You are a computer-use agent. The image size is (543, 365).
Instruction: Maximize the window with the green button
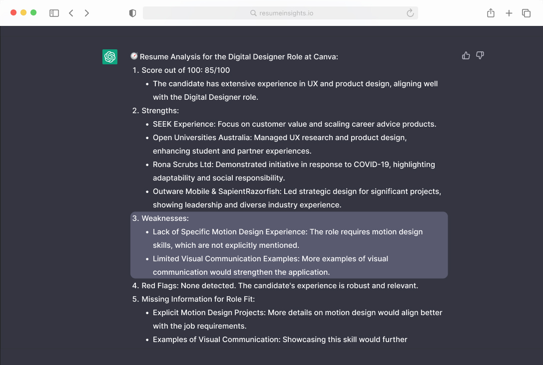(x=33, y=12)
